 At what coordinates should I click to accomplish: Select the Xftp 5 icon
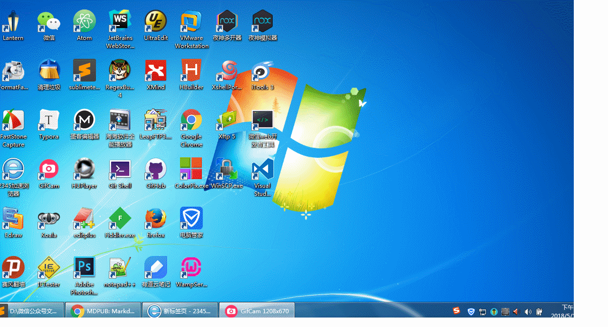tap(227, 124)
